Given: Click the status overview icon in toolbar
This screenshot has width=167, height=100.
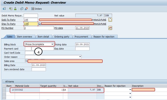Looking at the screenshot, I should tap(22, 9).
